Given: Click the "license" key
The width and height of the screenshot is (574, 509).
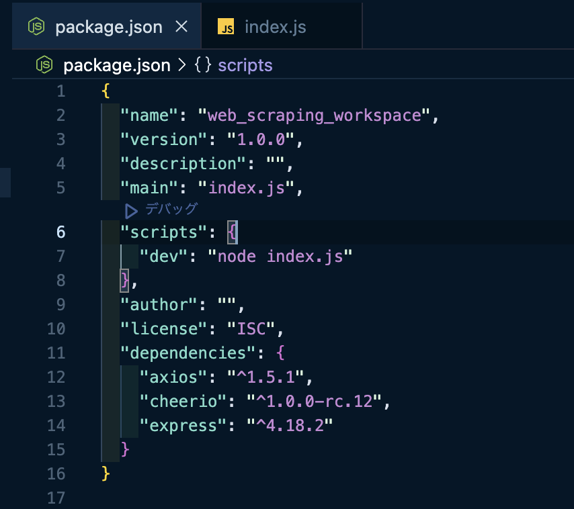Looking at the screenshot, I should click(x=163, y=329).
